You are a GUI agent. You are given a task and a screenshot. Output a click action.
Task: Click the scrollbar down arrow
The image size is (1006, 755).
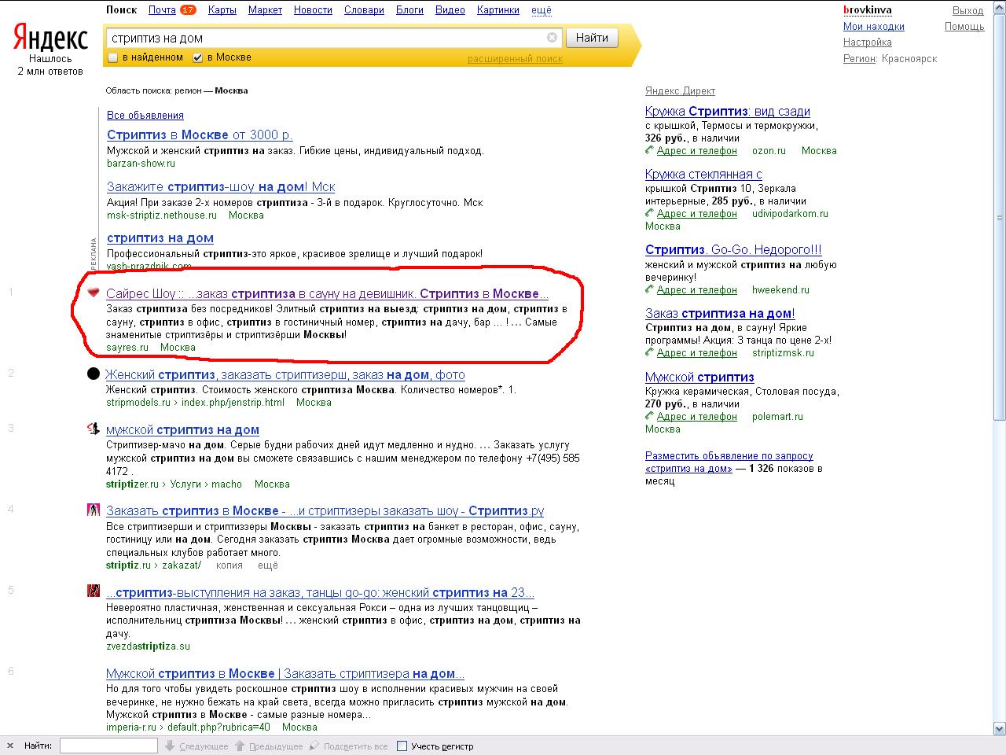point(1000,728)
